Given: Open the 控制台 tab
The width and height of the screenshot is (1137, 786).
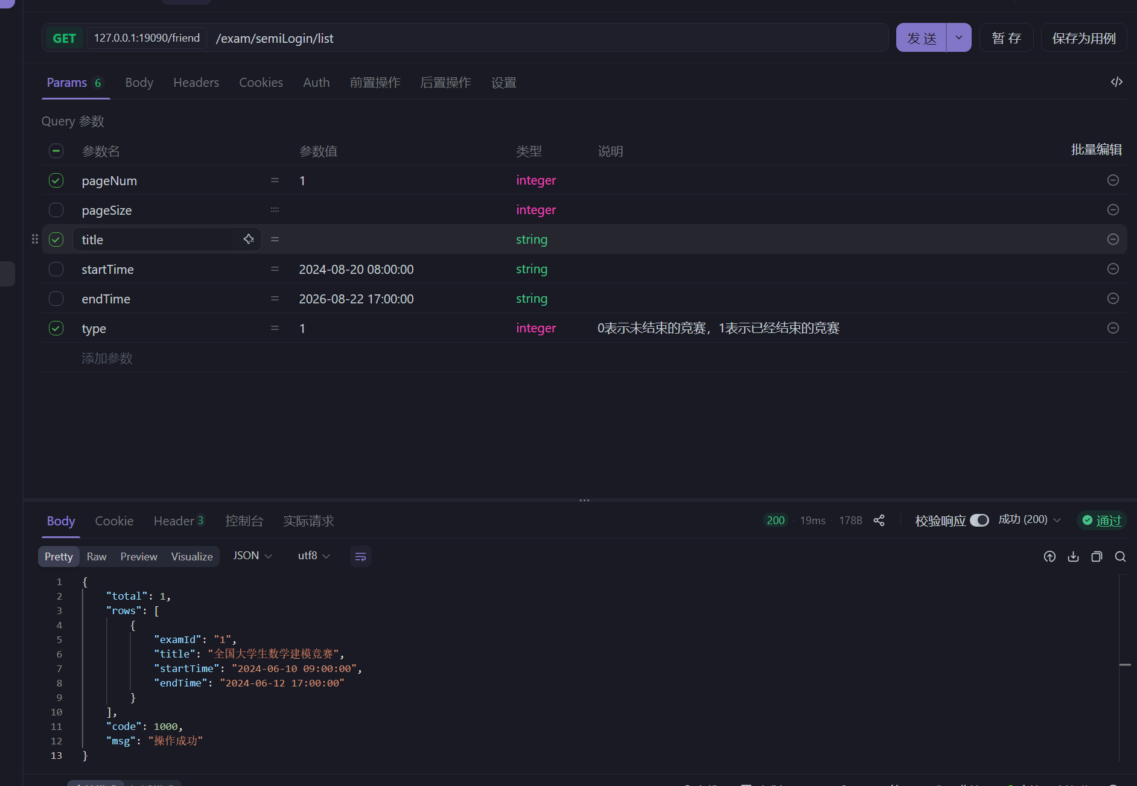Looking at the screenshot, I should (244, 521).
